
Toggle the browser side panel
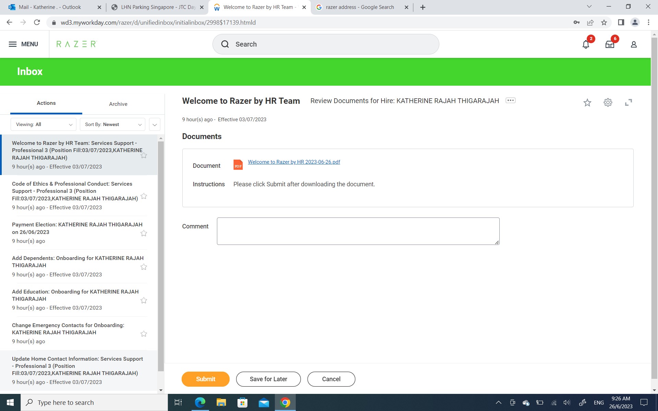[621, 23]
